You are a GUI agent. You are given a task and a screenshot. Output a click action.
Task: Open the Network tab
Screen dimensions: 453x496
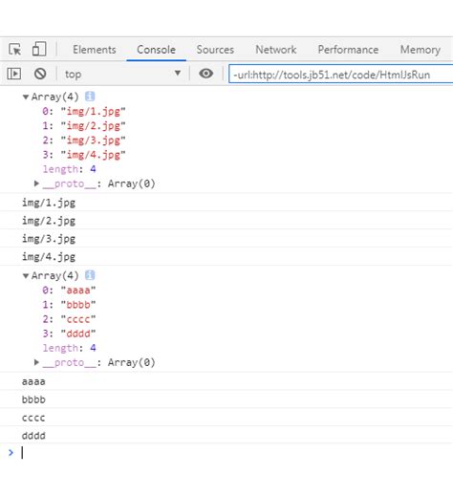[276, 50]
